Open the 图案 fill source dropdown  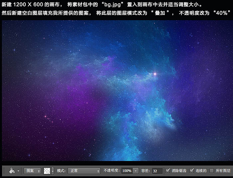pyautogui.click(x=32, y=171)
